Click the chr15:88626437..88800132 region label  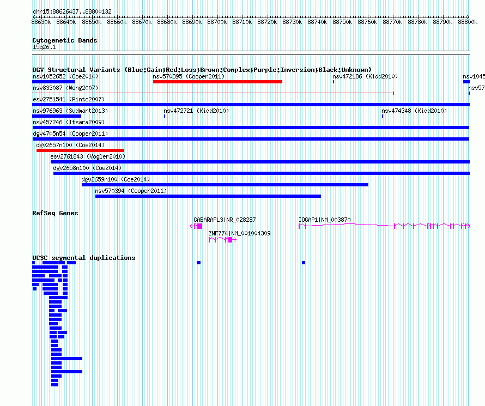(72, 11)
